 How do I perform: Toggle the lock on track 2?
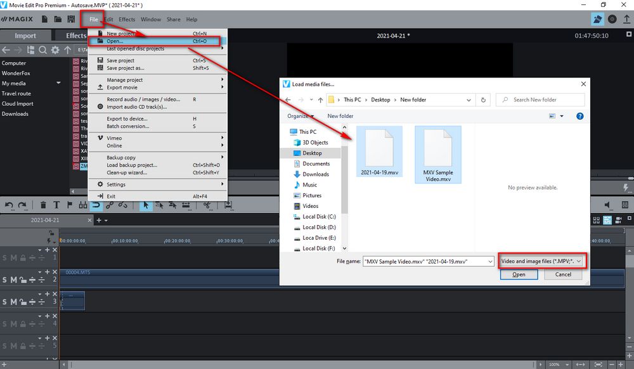point(23,280)
